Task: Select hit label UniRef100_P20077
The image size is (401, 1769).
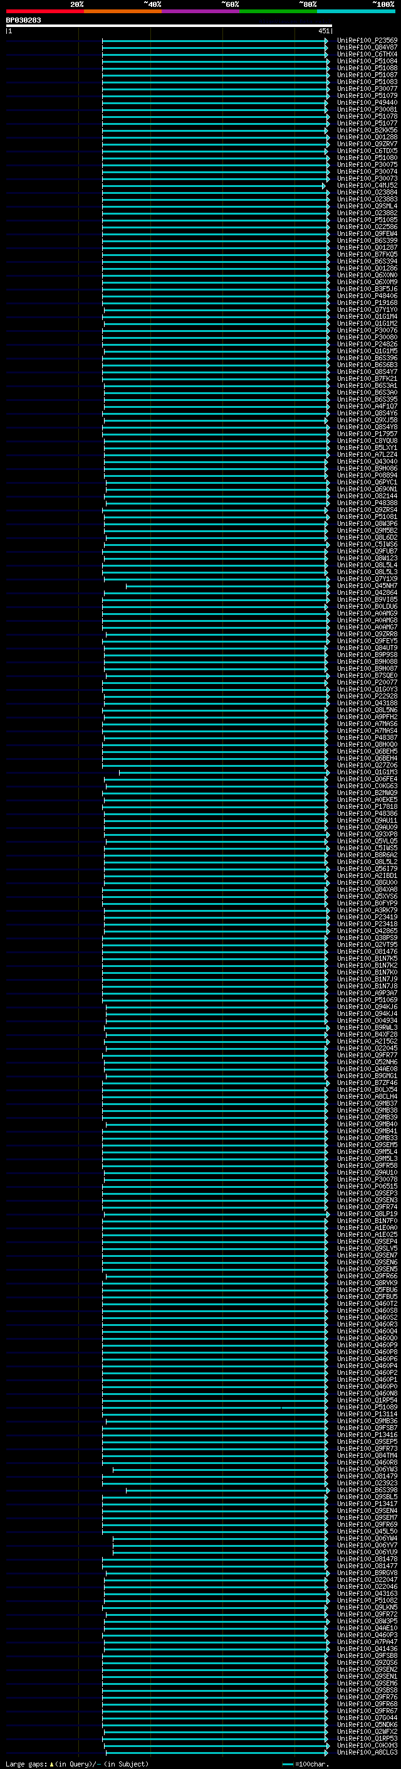Action: click(x=367, y=683)
